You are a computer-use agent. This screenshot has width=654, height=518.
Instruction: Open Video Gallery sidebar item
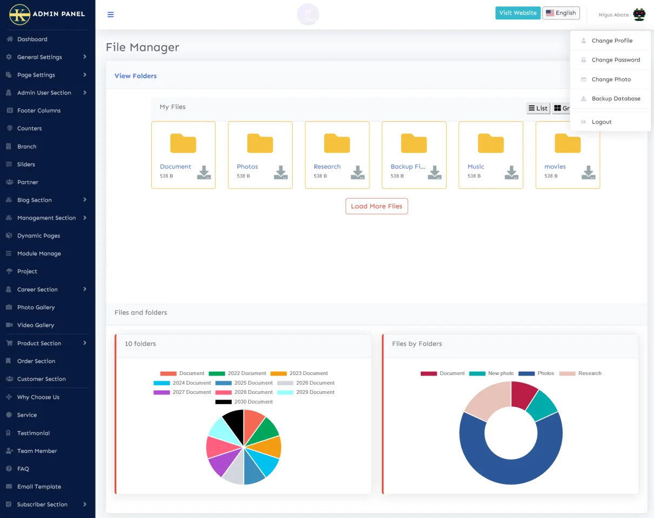click(x=48, y=325)
